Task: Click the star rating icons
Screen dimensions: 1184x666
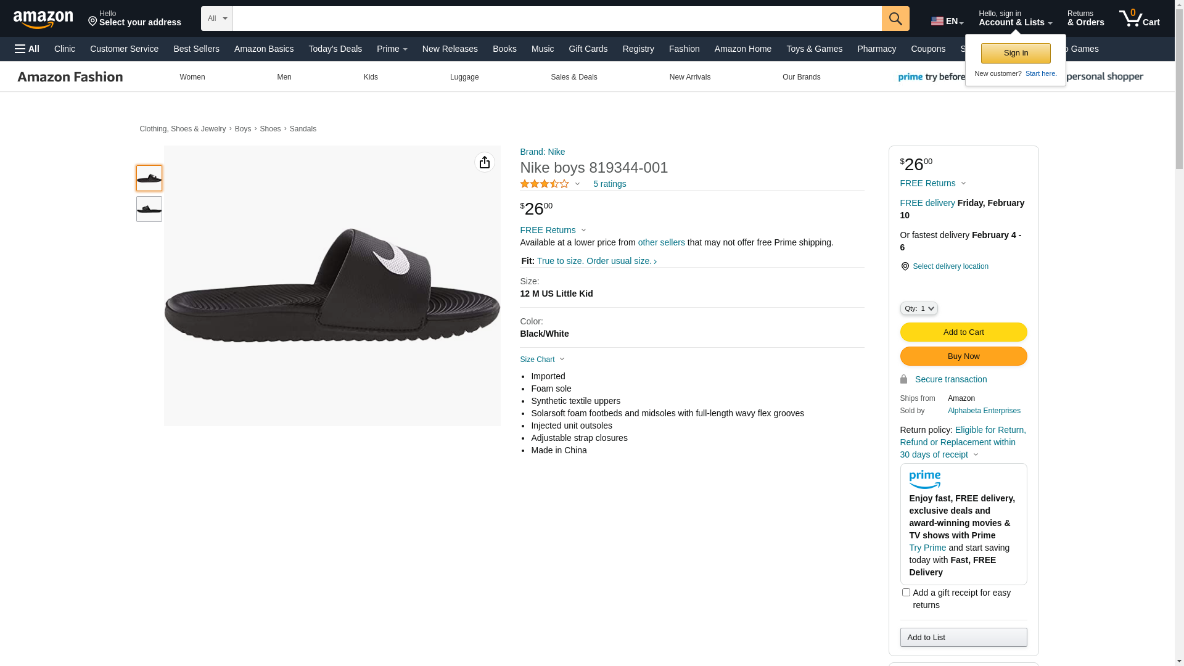Action: [x=545, y=184]
